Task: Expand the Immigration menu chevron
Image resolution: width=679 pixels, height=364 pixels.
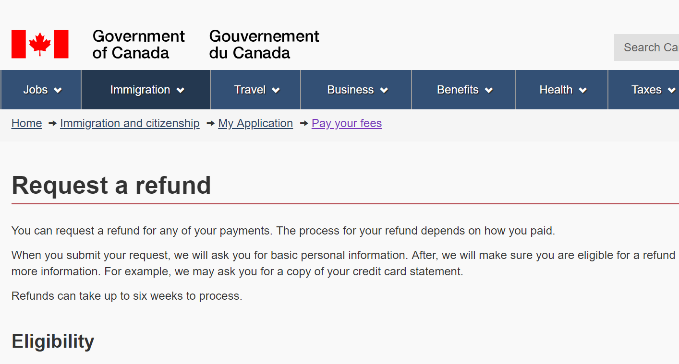Action: [x=181, y=90]
